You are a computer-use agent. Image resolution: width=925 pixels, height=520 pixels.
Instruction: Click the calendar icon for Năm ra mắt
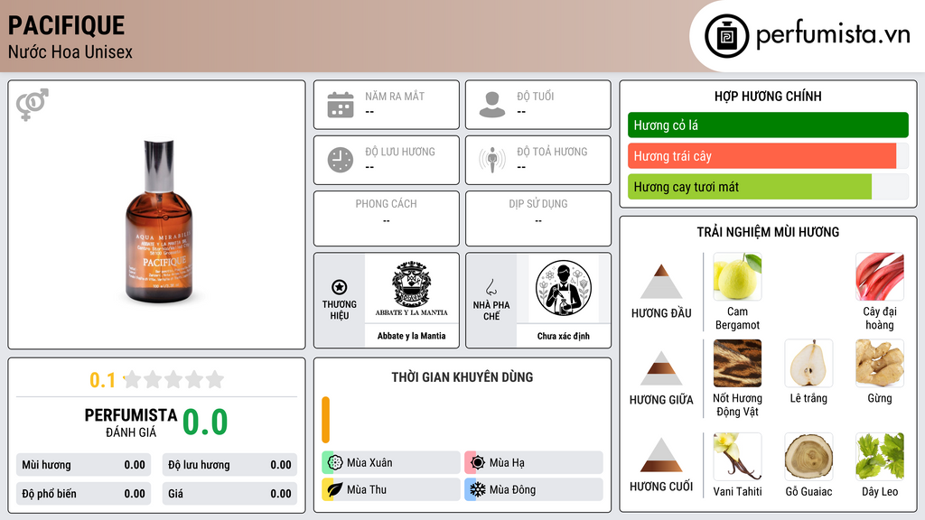pyautogui.click(x=341, y=105)
